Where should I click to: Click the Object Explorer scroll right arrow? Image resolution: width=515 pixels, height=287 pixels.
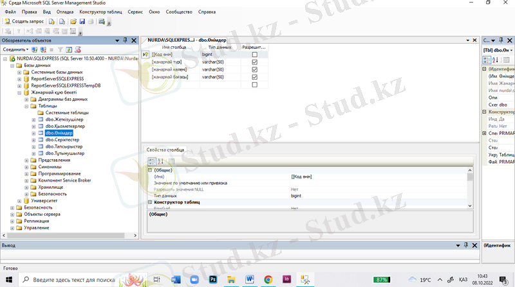[135, 235]
